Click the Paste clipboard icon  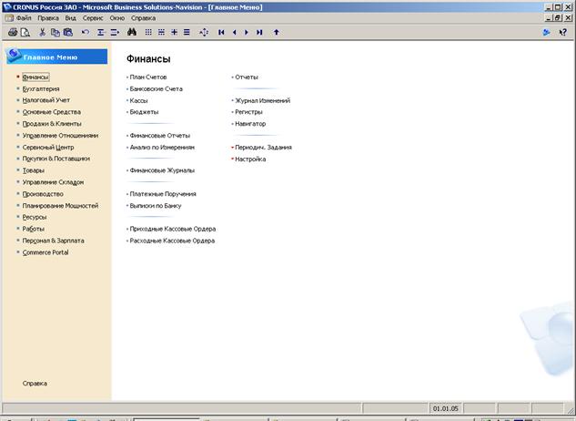68,33
